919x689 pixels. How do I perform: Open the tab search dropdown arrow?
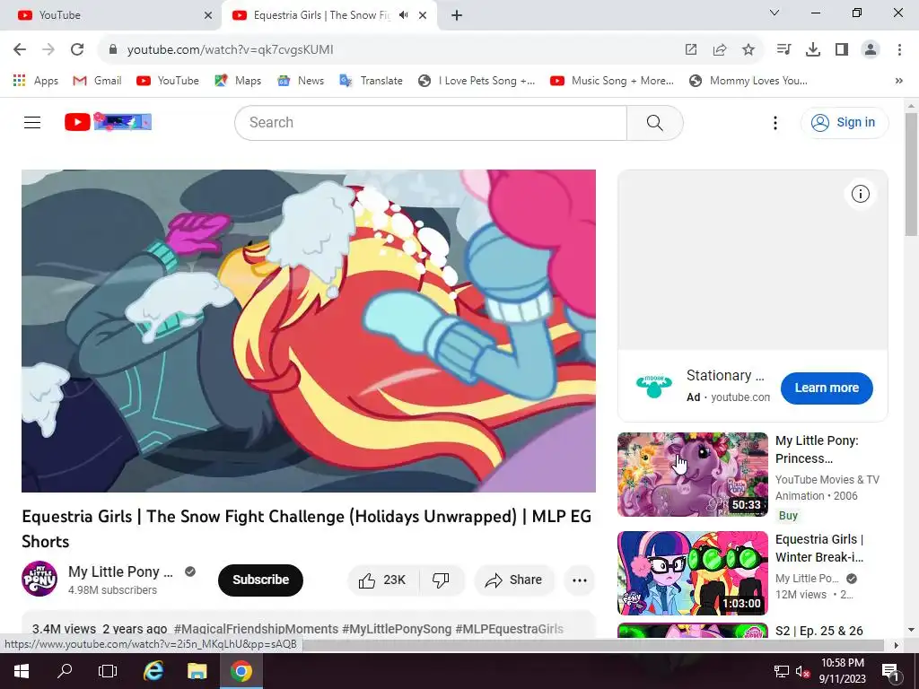point(775,13)
